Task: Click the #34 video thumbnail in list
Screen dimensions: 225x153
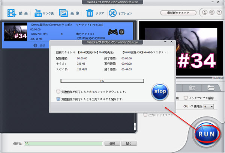Action: point(15,32)
